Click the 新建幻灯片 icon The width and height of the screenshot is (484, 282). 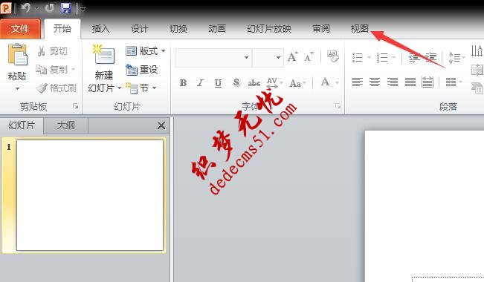104,55
